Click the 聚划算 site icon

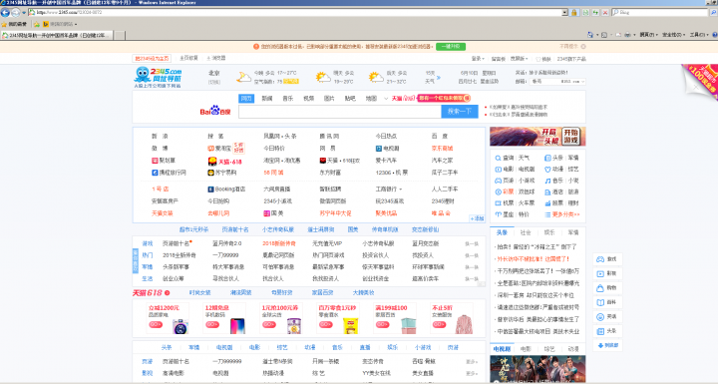[x=155, y=161]
